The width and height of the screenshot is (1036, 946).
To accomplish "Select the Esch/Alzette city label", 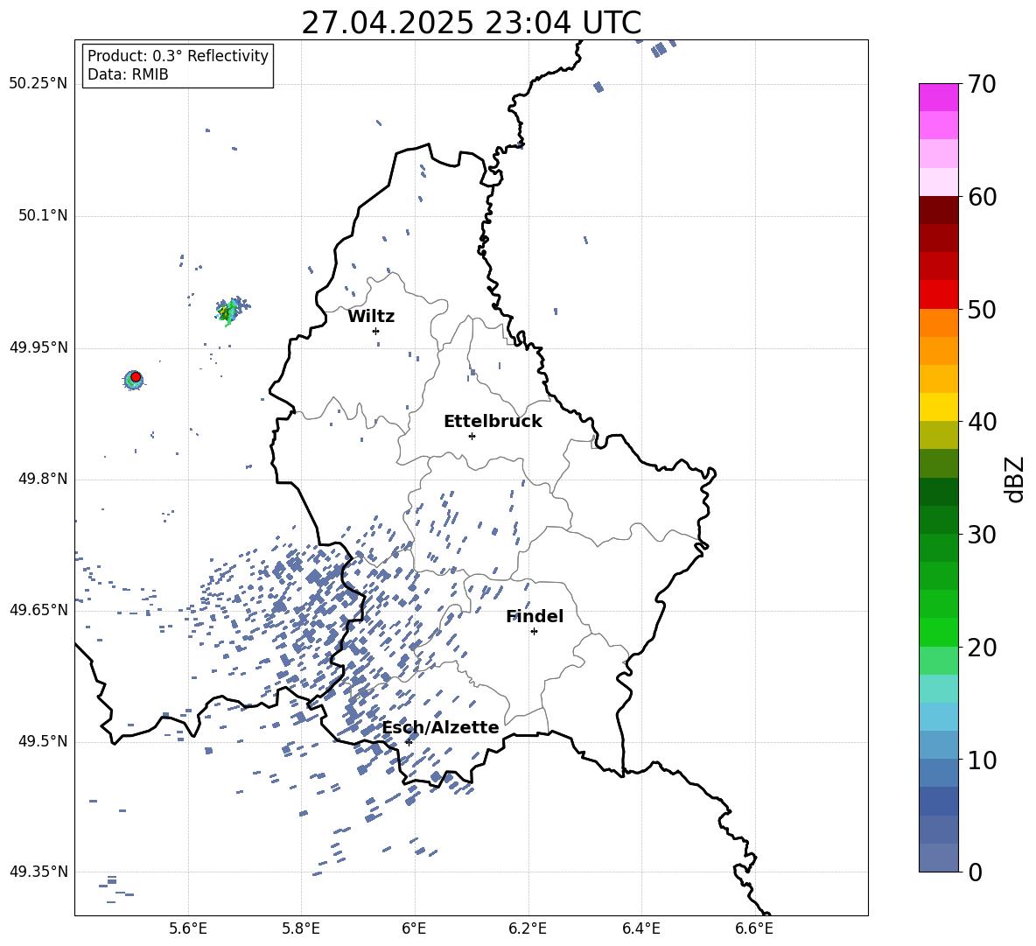I will point(441,728).
